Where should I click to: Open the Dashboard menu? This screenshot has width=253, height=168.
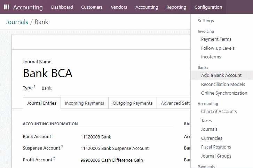click(62, 7)
